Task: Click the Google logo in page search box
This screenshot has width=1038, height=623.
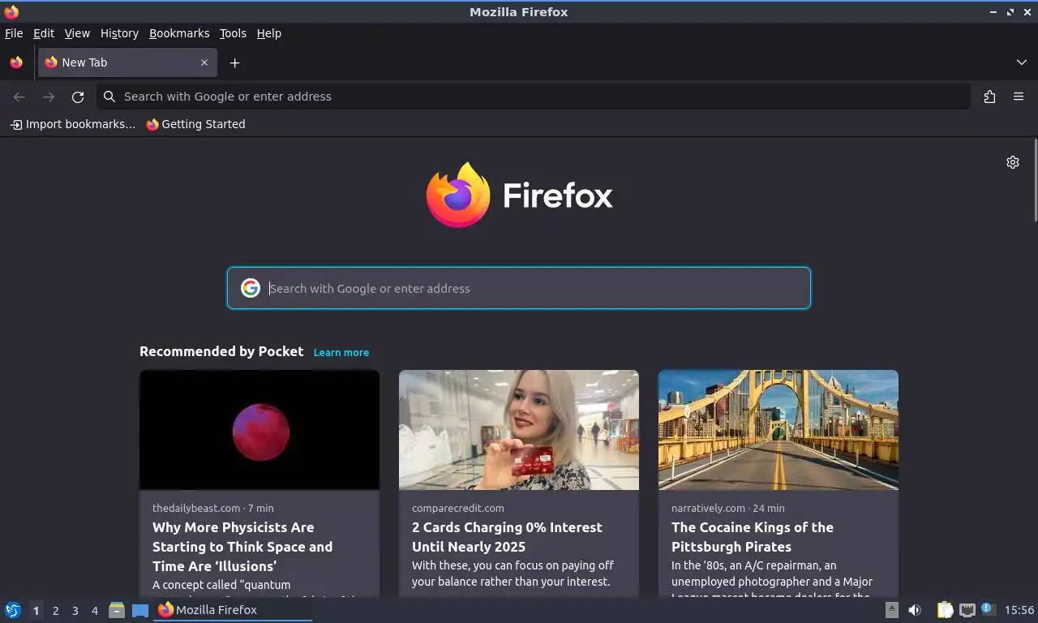Action: [251, 288]
